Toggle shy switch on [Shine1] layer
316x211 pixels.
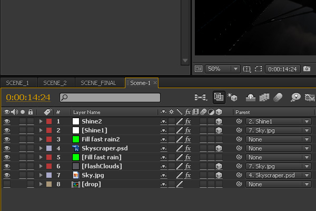(x=163, y=130)
